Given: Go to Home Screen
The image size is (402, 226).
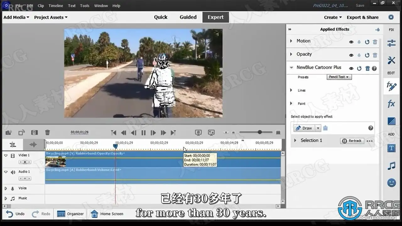Looking at the screenshot, I should pyautogui.click(x=107, y=214).
